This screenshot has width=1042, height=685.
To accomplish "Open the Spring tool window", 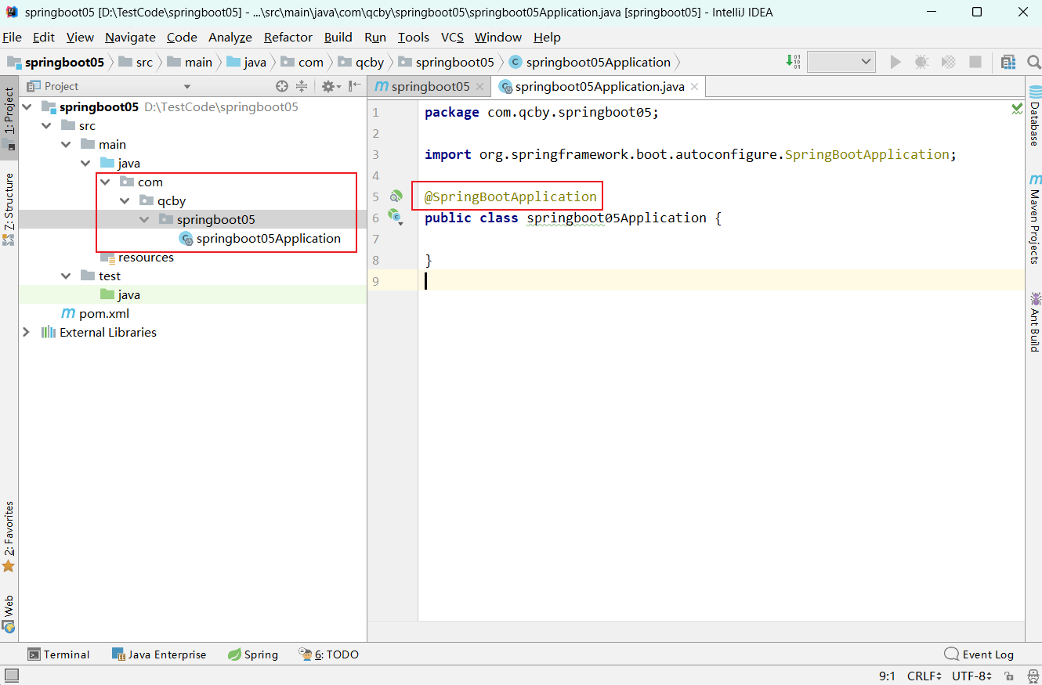I will pos(253,654).
